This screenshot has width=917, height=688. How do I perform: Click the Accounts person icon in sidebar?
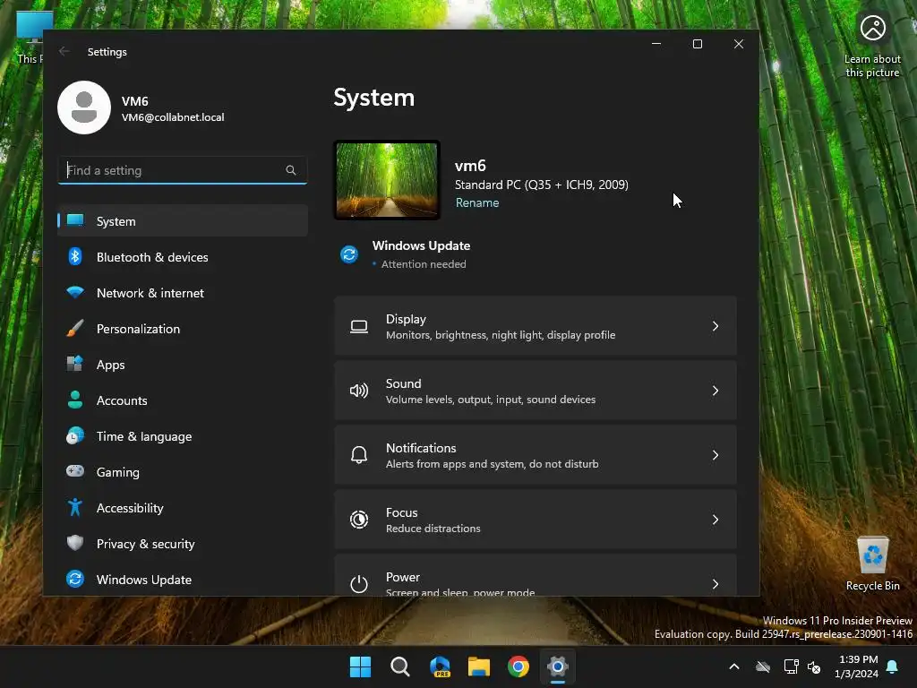click(75, 400)
